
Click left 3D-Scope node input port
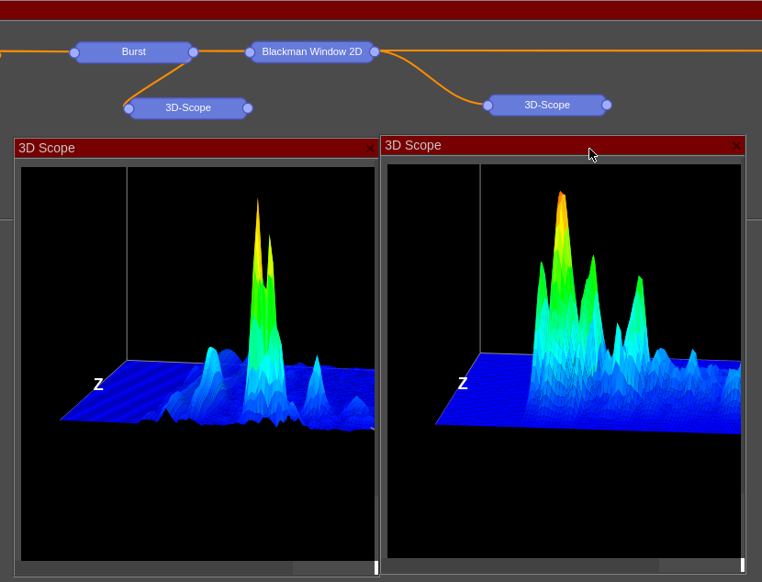click(129, 108)
